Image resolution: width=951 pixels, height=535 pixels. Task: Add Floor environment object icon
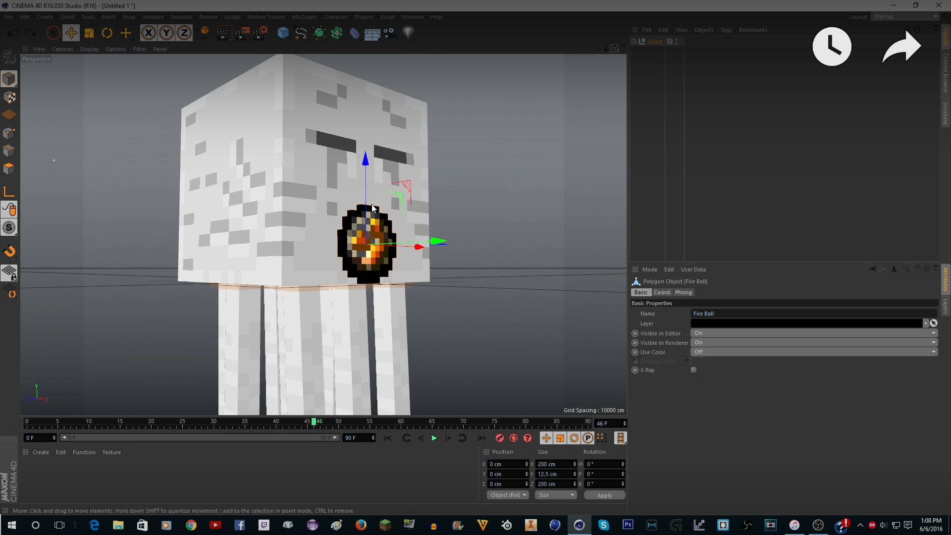372,33
